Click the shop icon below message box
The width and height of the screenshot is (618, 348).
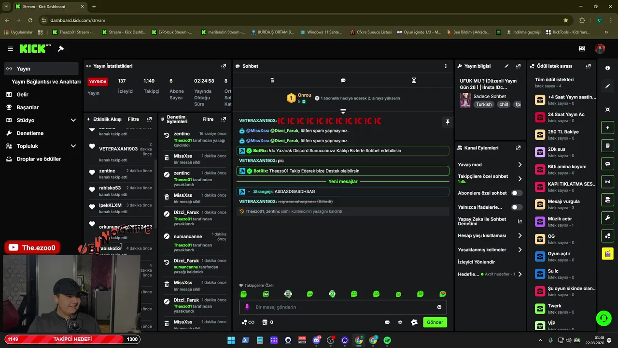point(265,322)
